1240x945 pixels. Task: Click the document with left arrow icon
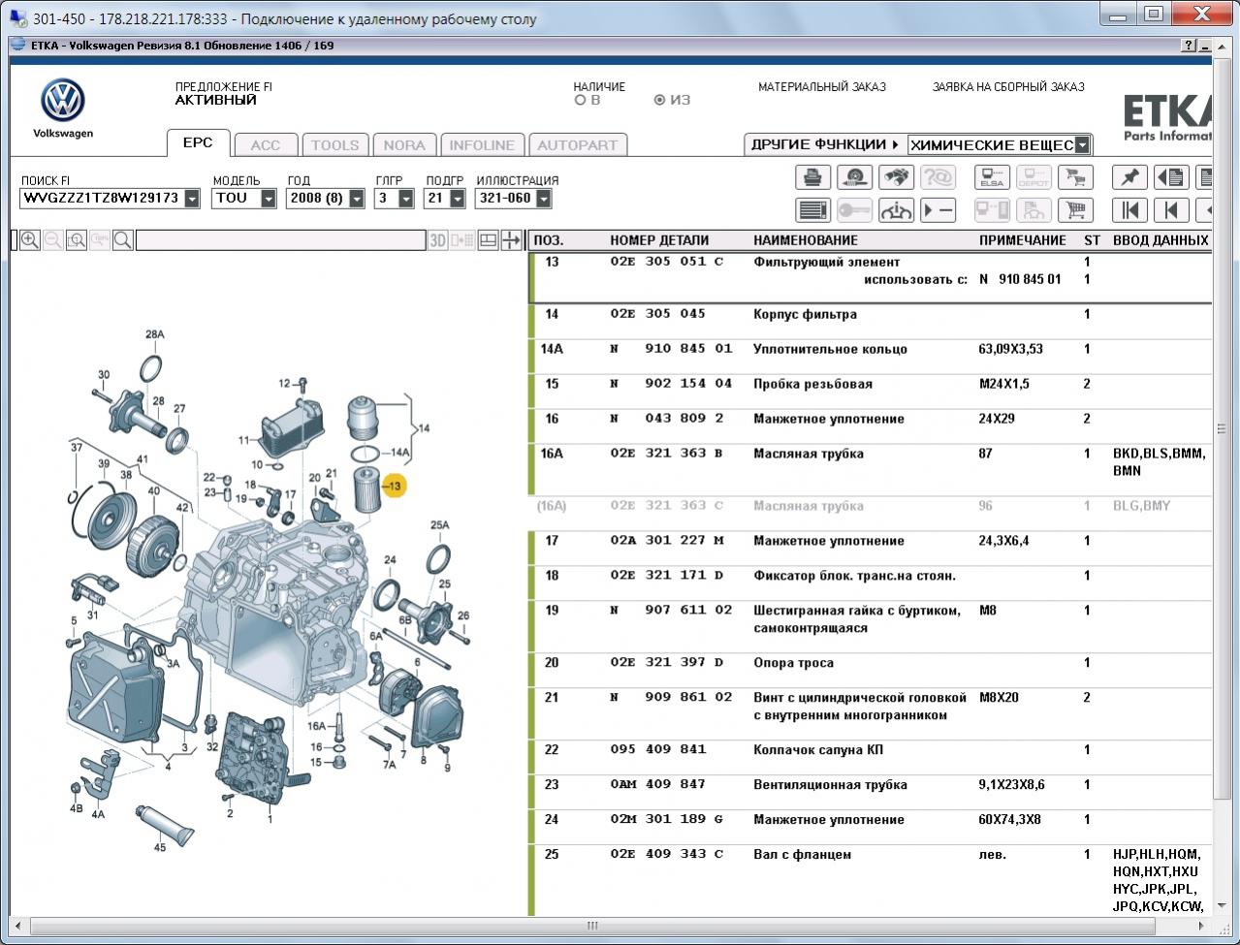(1171, 177)
